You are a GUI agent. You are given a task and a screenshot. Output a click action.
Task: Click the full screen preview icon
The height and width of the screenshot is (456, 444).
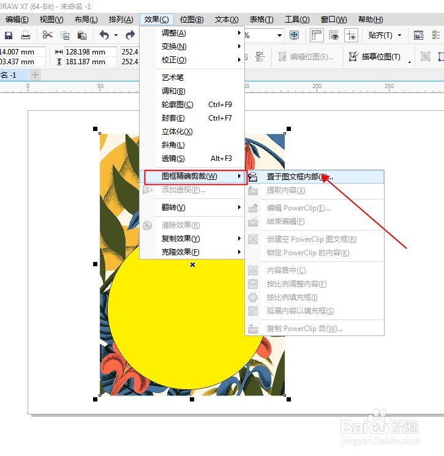click(x=295, y=35)
